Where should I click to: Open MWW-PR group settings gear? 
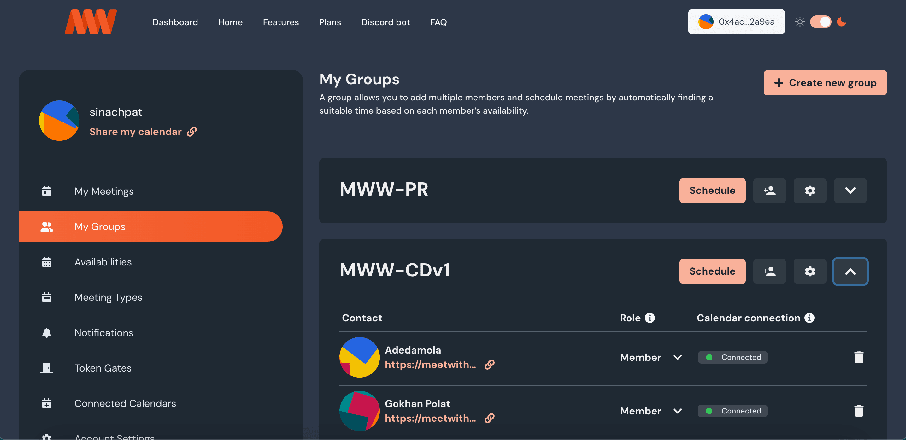(x=810, y=190)
